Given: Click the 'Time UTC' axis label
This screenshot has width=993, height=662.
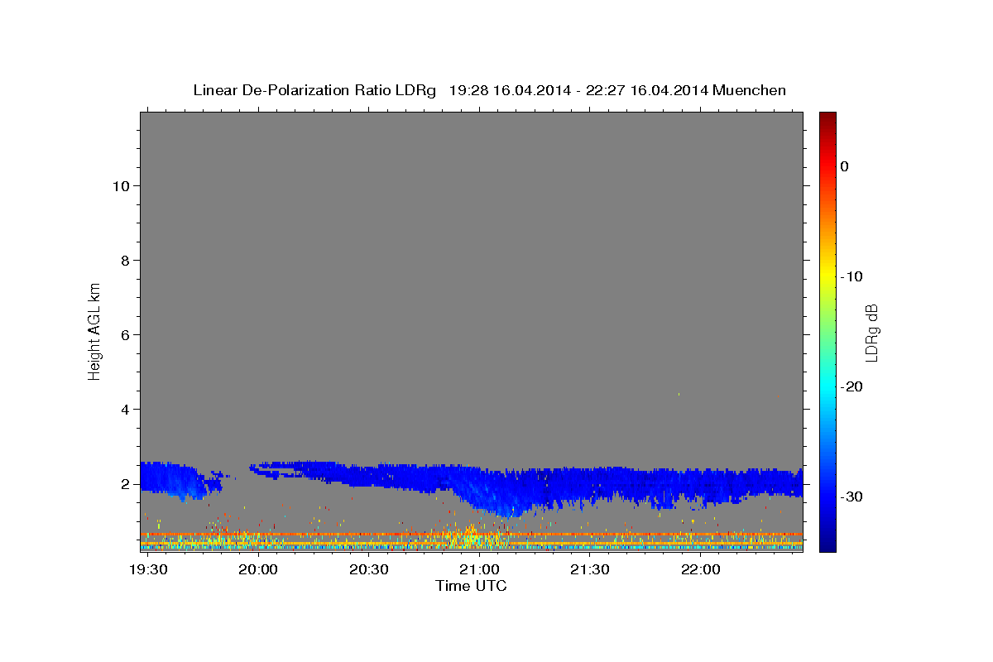Looking at the screenshot, I should point(471,586).
